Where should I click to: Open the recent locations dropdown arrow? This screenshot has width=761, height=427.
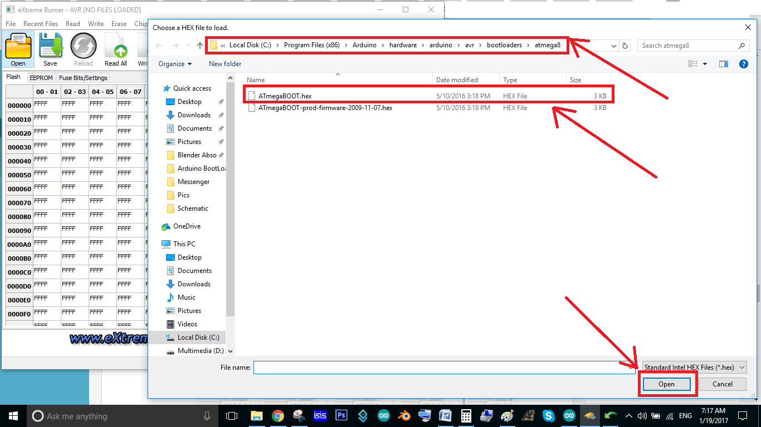(x=189, y=46)
